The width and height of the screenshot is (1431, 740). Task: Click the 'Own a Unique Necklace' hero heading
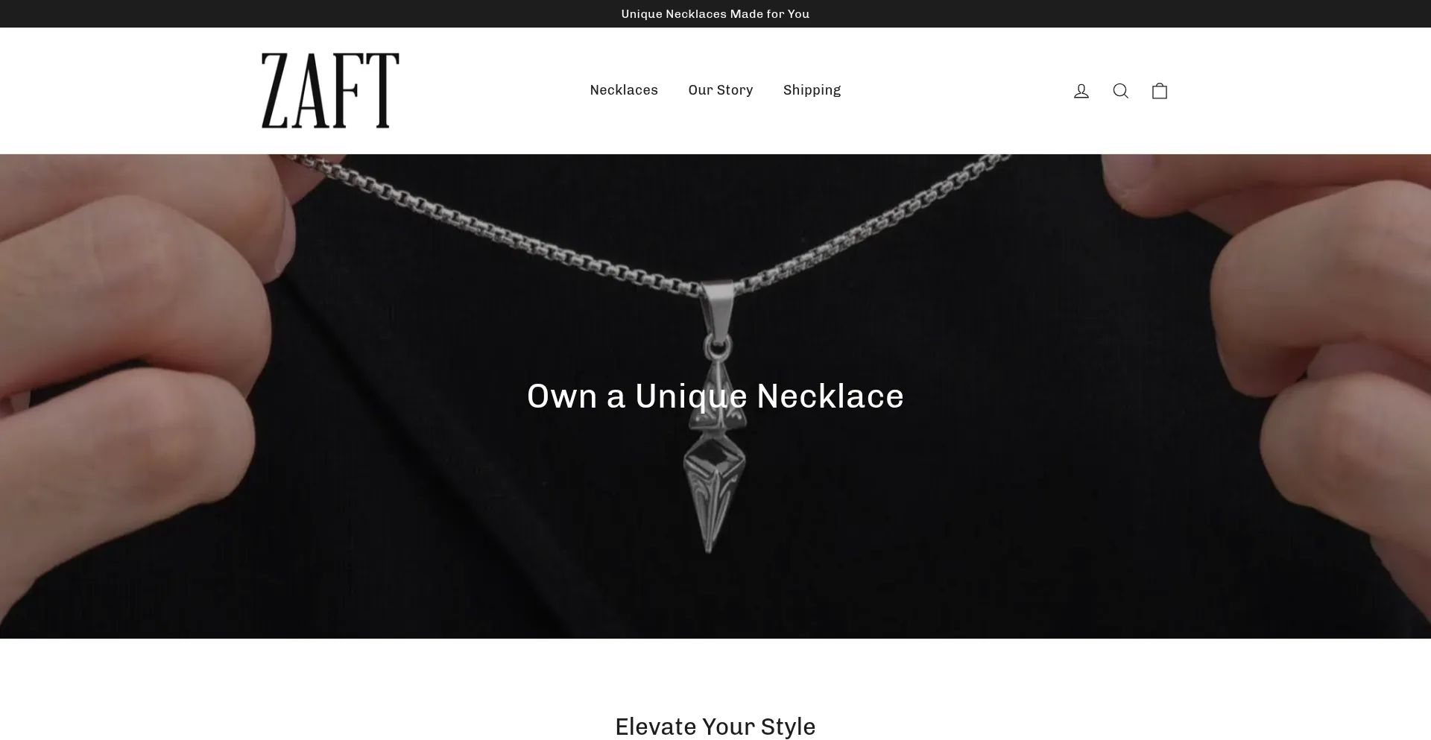click(715, 396)
